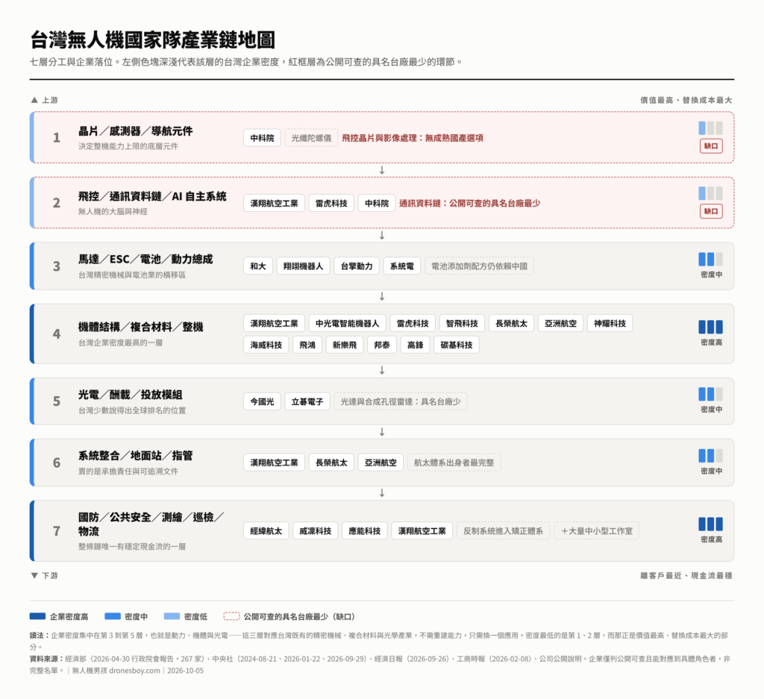This screenshot has height=699, width=764.
Task: Select the 台擎動力 company chip
Action: tap(357, 266)
